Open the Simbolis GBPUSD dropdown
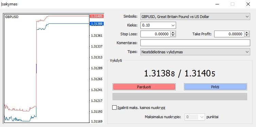 195,17
